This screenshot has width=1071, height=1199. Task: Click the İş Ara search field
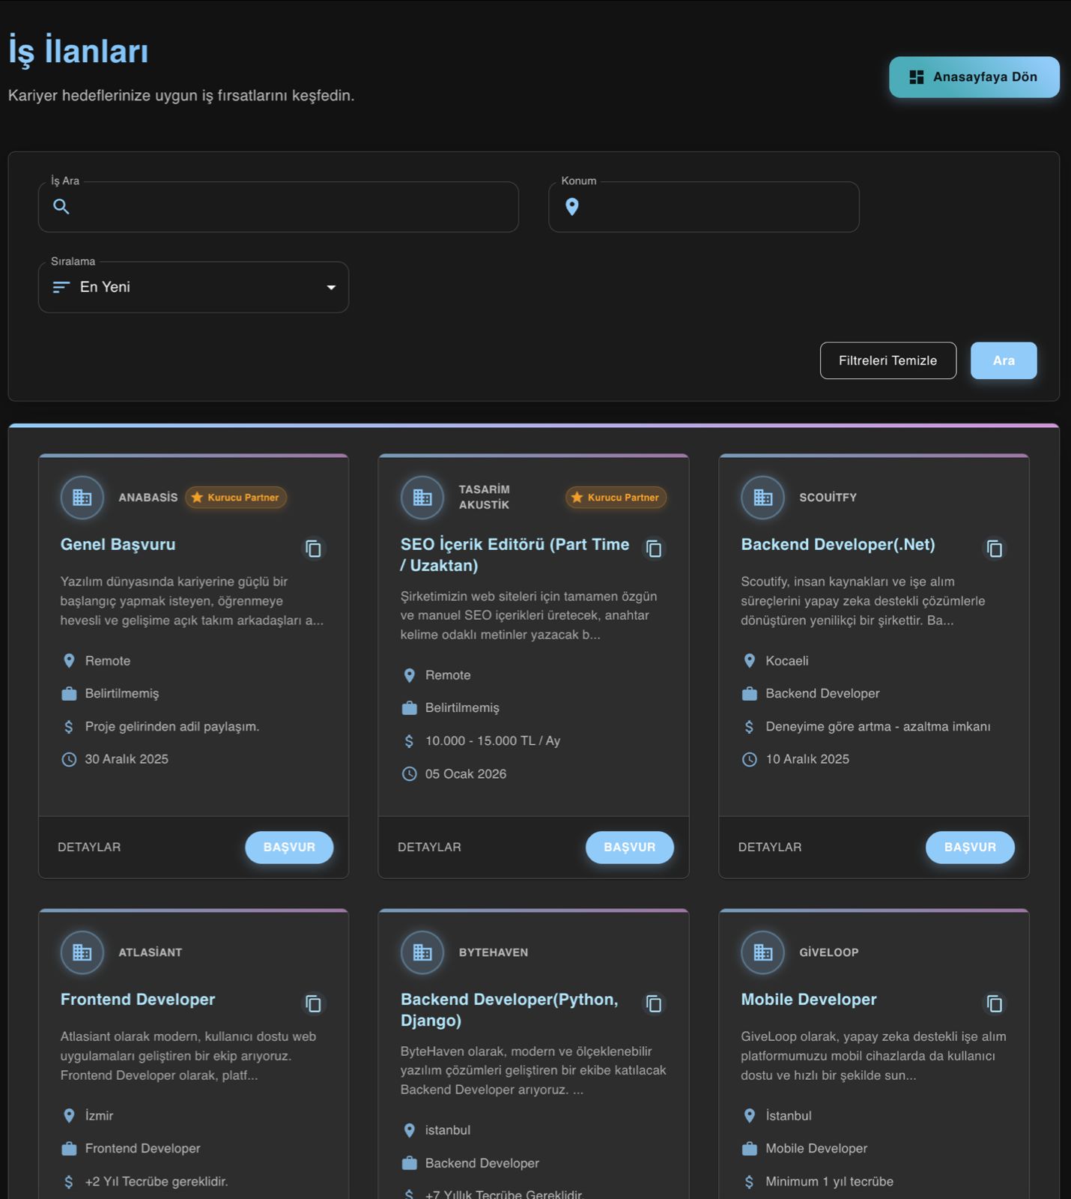pyautogui.click(x=292, y=207)
